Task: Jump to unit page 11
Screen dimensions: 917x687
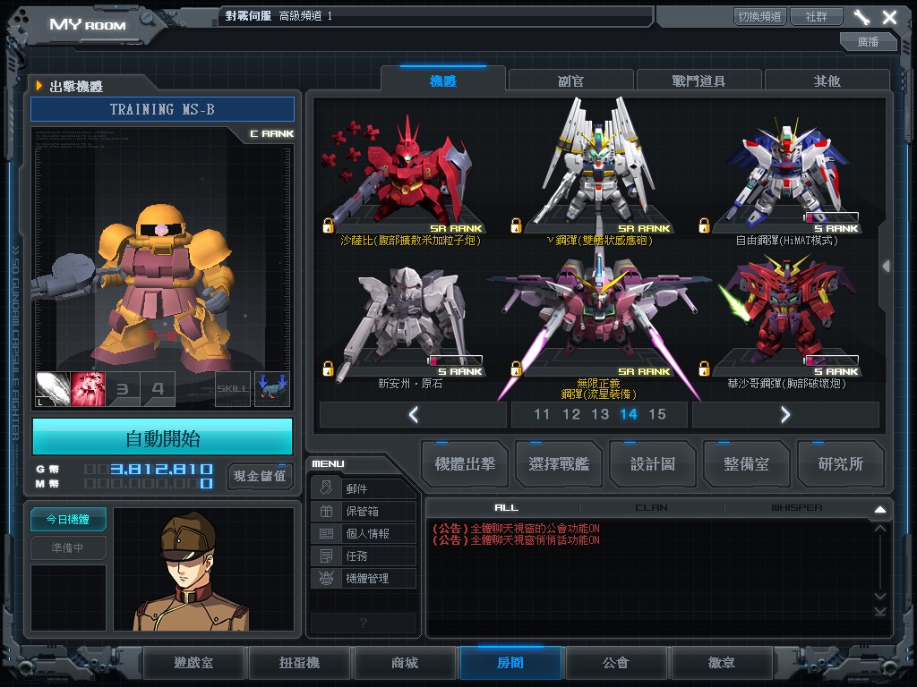Action: pos(542,414)
